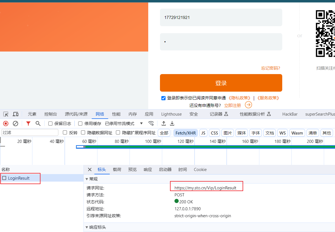Clear the network log

click(x=16, y=123)
